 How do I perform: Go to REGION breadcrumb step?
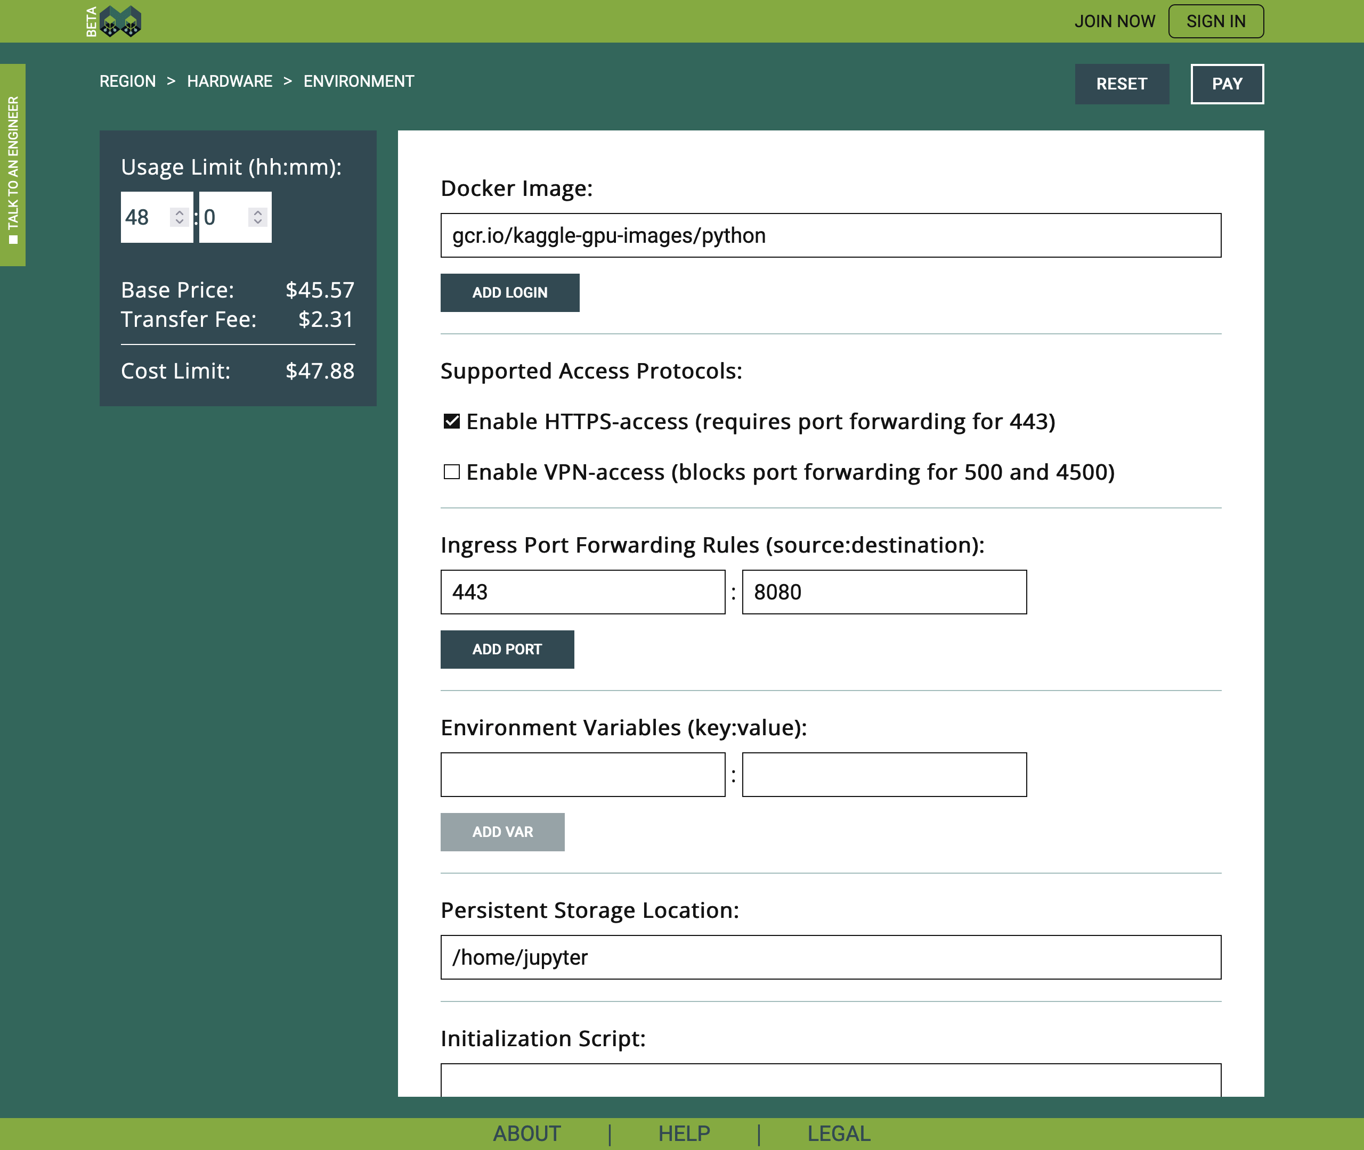pyautogui.click(x=127, y=81)
